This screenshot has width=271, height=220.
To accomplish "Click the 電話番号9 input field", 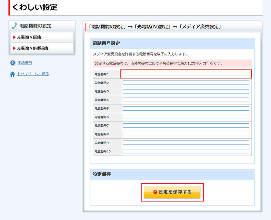I will tap(186, 143).
